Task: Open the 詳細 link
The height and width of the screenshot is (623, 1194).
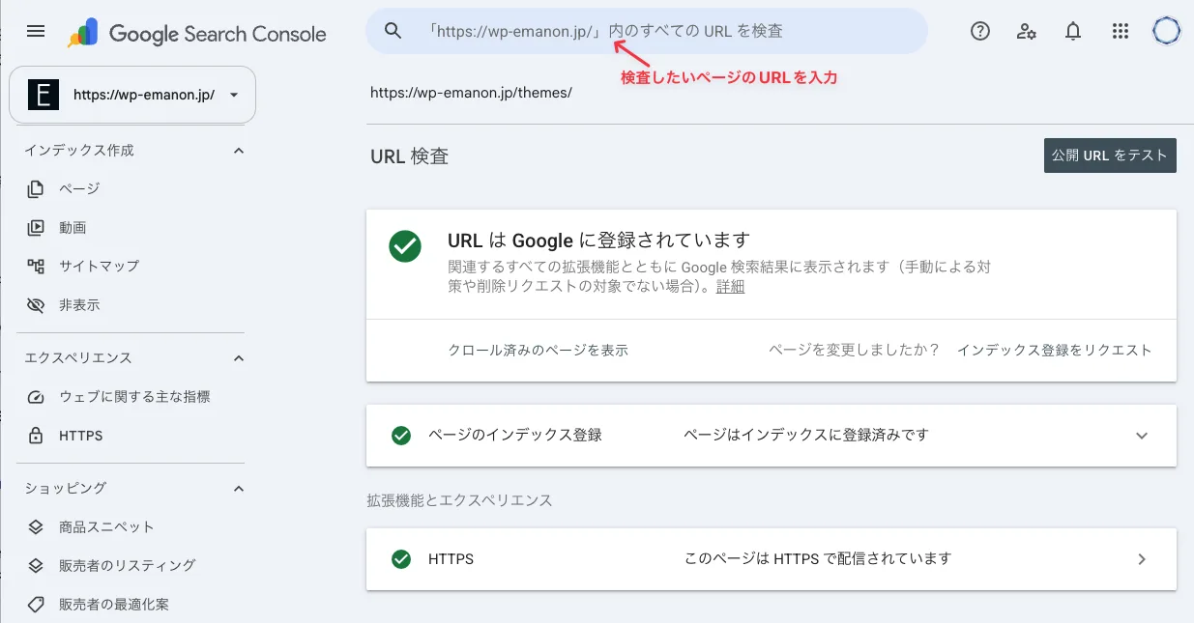Action: coord(730,287)
